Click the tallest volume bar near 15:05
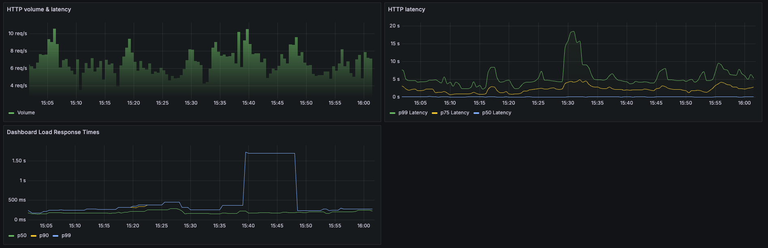Screen dimensions: 768x248 coord(54,31)
